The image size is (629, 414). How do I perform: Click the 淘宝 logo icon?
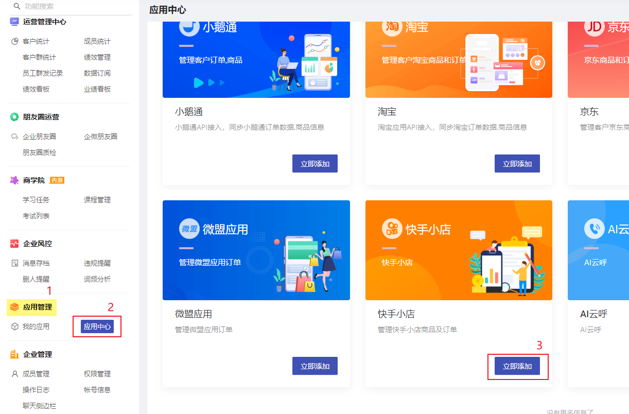(x=392, y=27)
